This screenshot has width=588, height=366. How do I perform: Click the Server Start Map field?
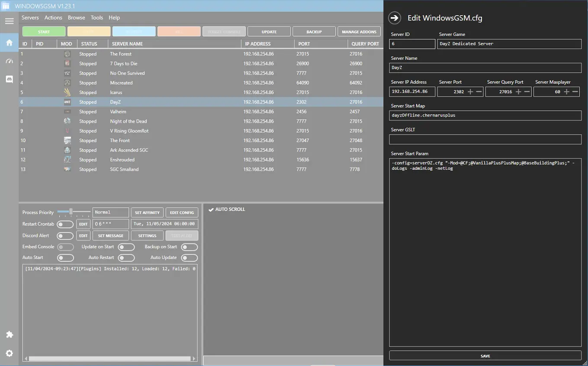click(x=485, y=115)
